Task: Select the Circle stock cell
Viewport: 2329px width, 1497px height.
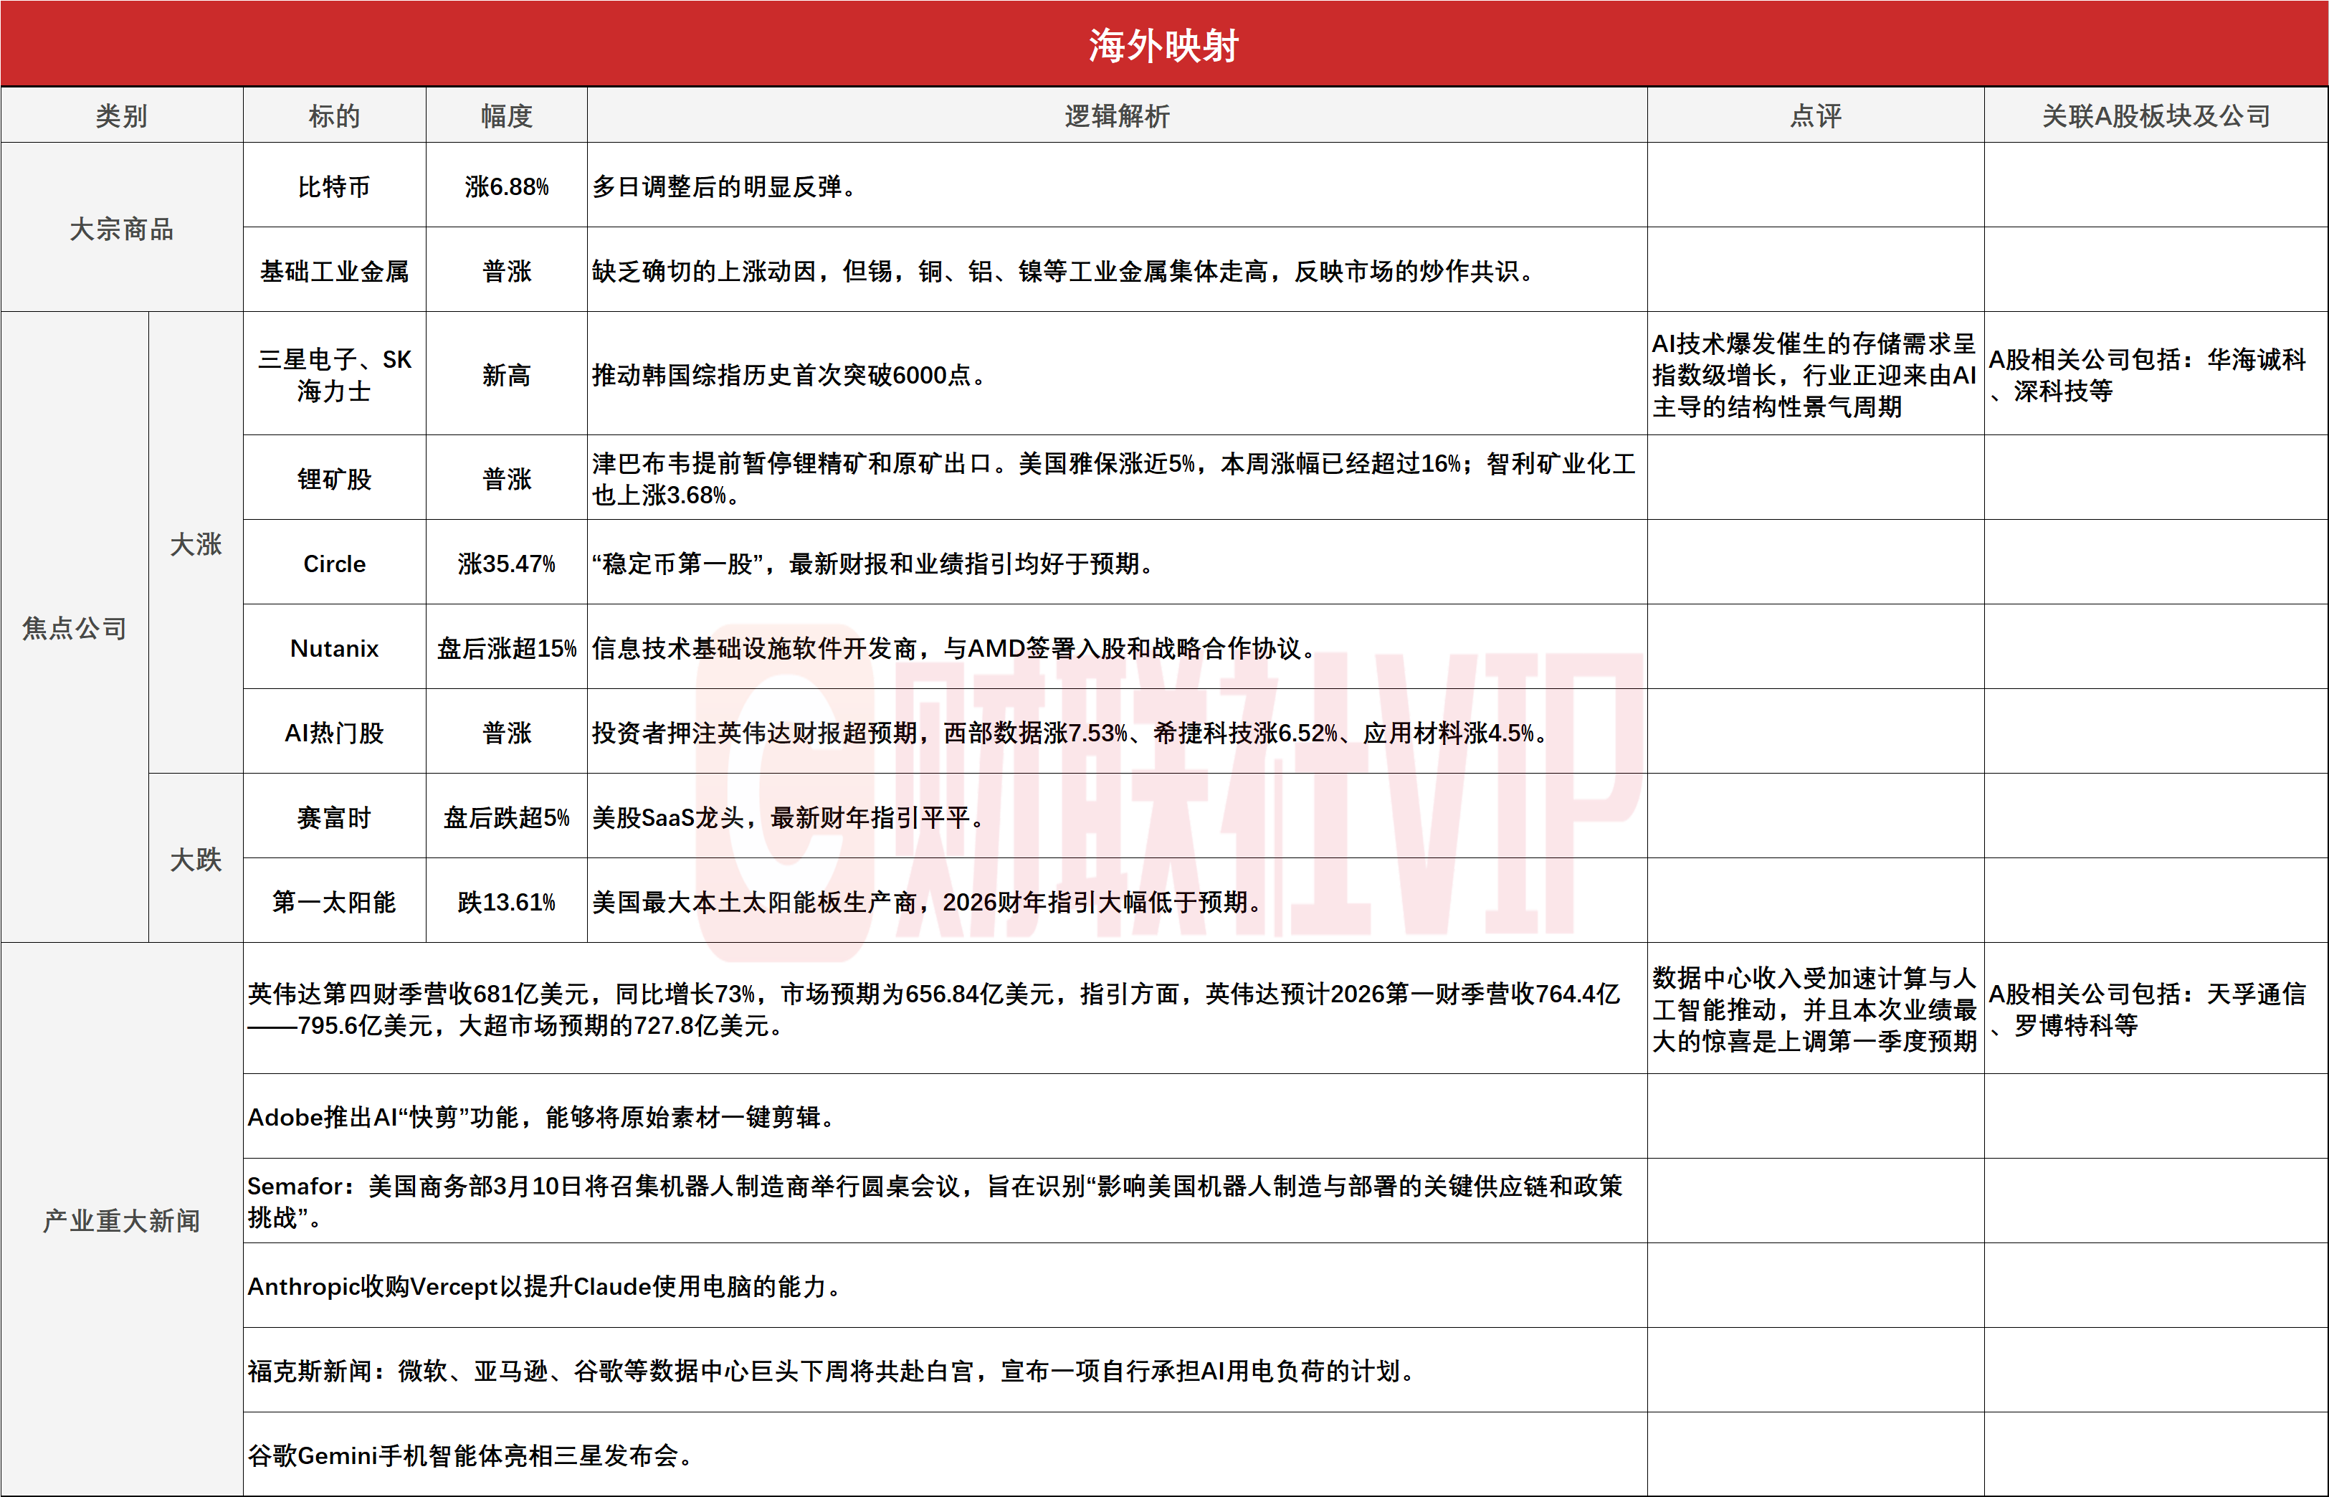Action: click(334, 563)
